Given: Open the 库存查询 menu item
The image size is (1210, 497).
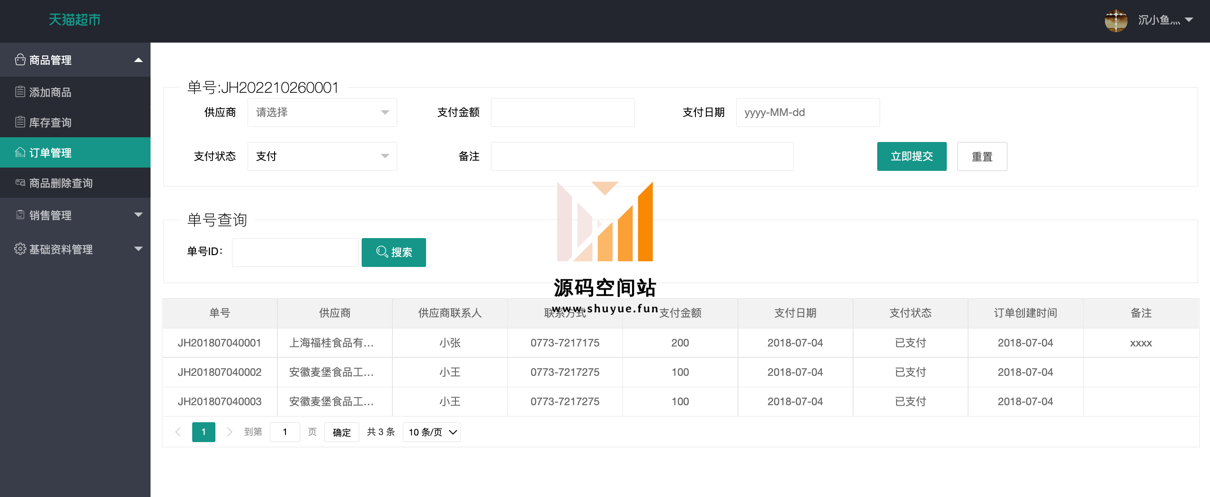Looking at the screenshot, I should pyautogui.click(x=50, y=123).
